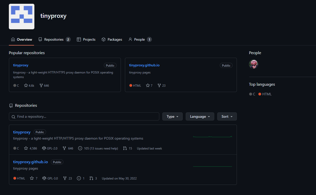This screenshot has width=316, height=195.
Task: Open the People tab
Action: click(140, 39)
